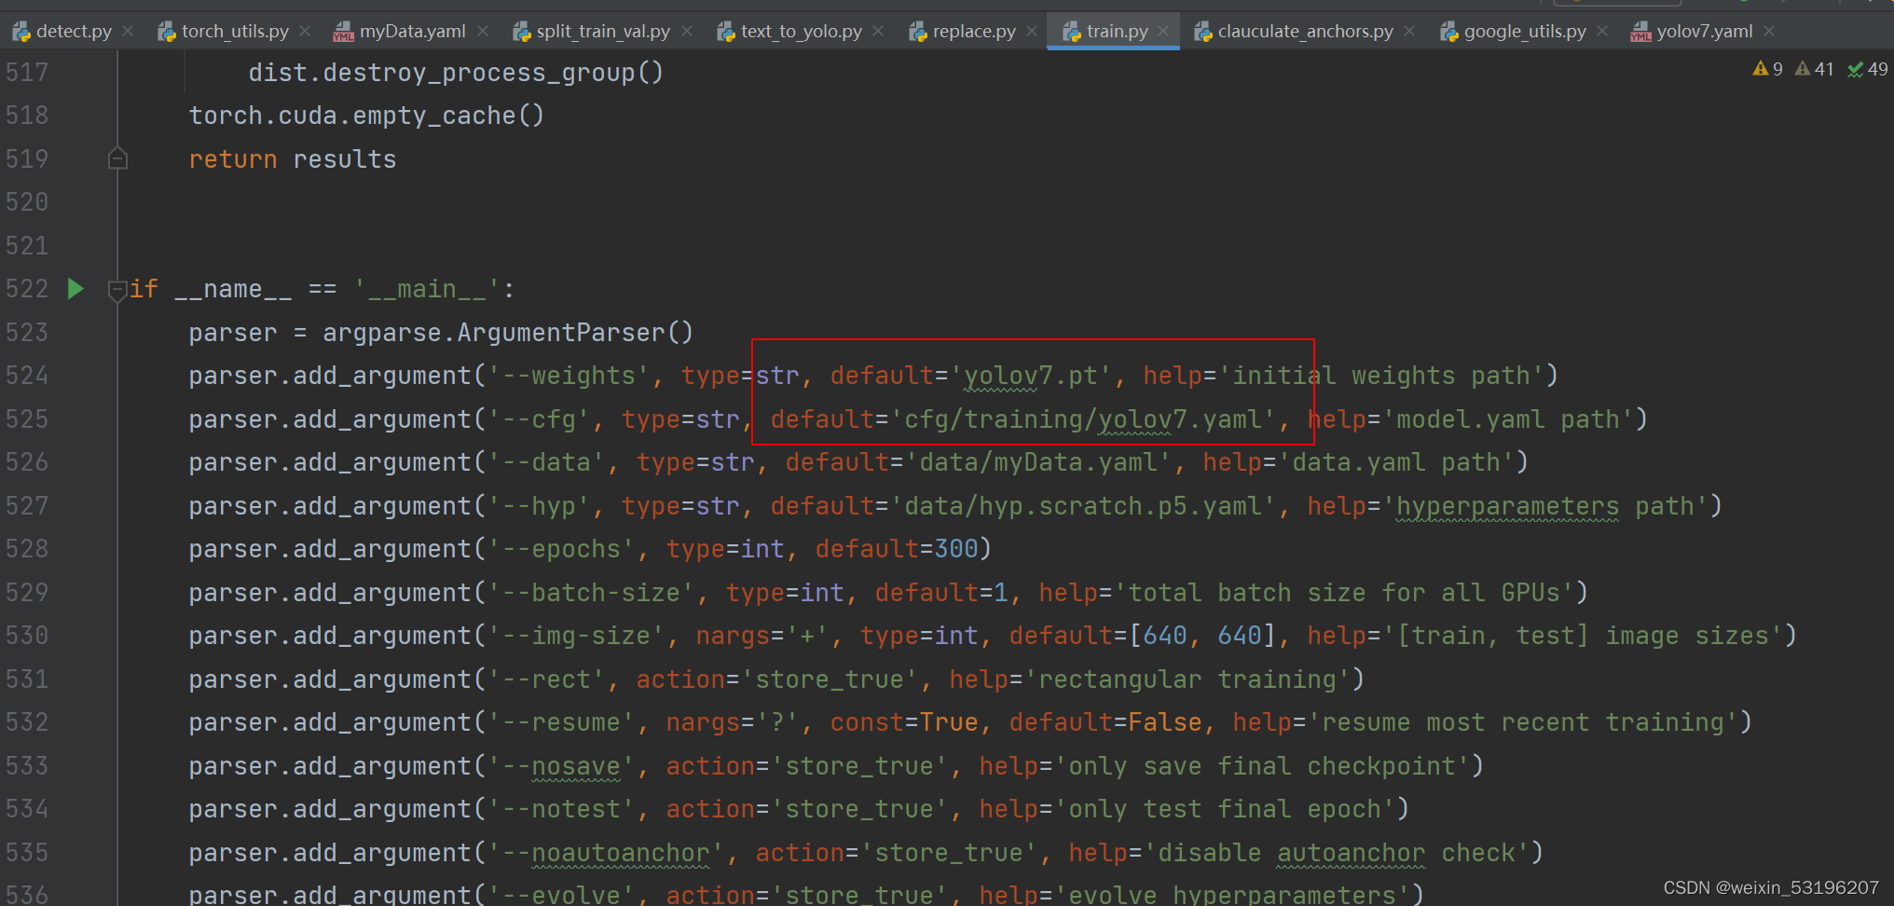Click line number 524 in the gutter

[x=27, y=376]
